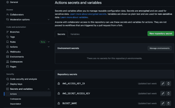Edit the AWS_SECRET_ACCESS_KEY secret pencil icon
The height and width of the screenshot is (108, 175).
tap(163, 93)
